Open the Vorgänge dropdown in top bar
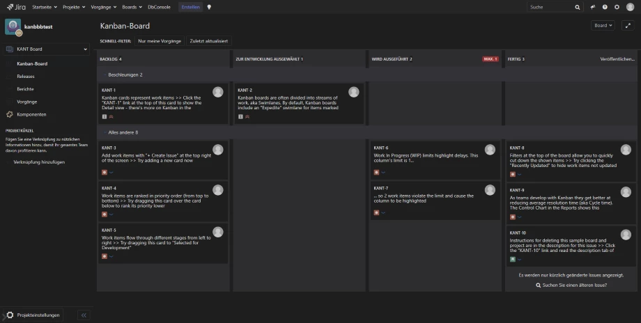Viewport: 641px width, 323px height. [x=103, y=7]
